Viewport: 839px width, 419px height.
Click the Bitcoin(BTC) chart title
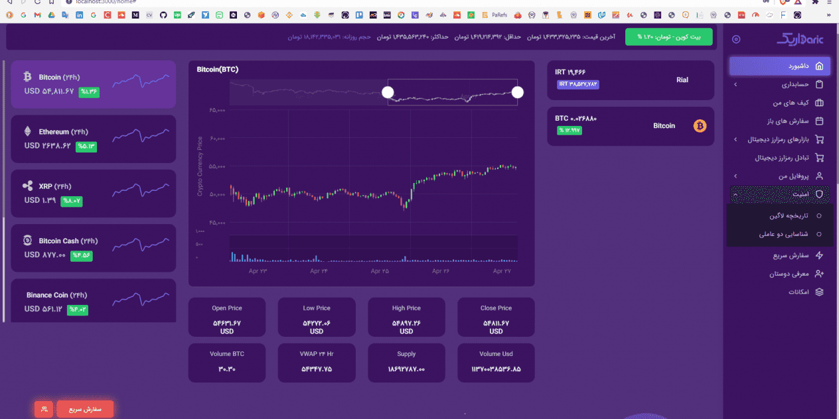pyautogui.click(x=218, y=69)
